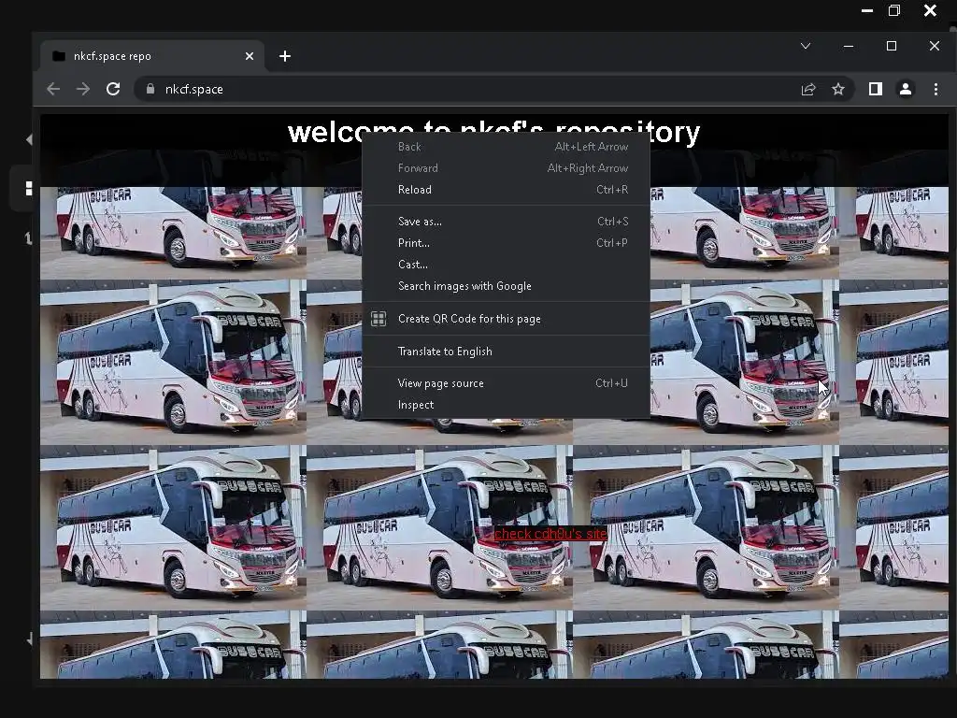957x718 pixels.
Task: Choose Reload from context menu
Action: point(506,189)
